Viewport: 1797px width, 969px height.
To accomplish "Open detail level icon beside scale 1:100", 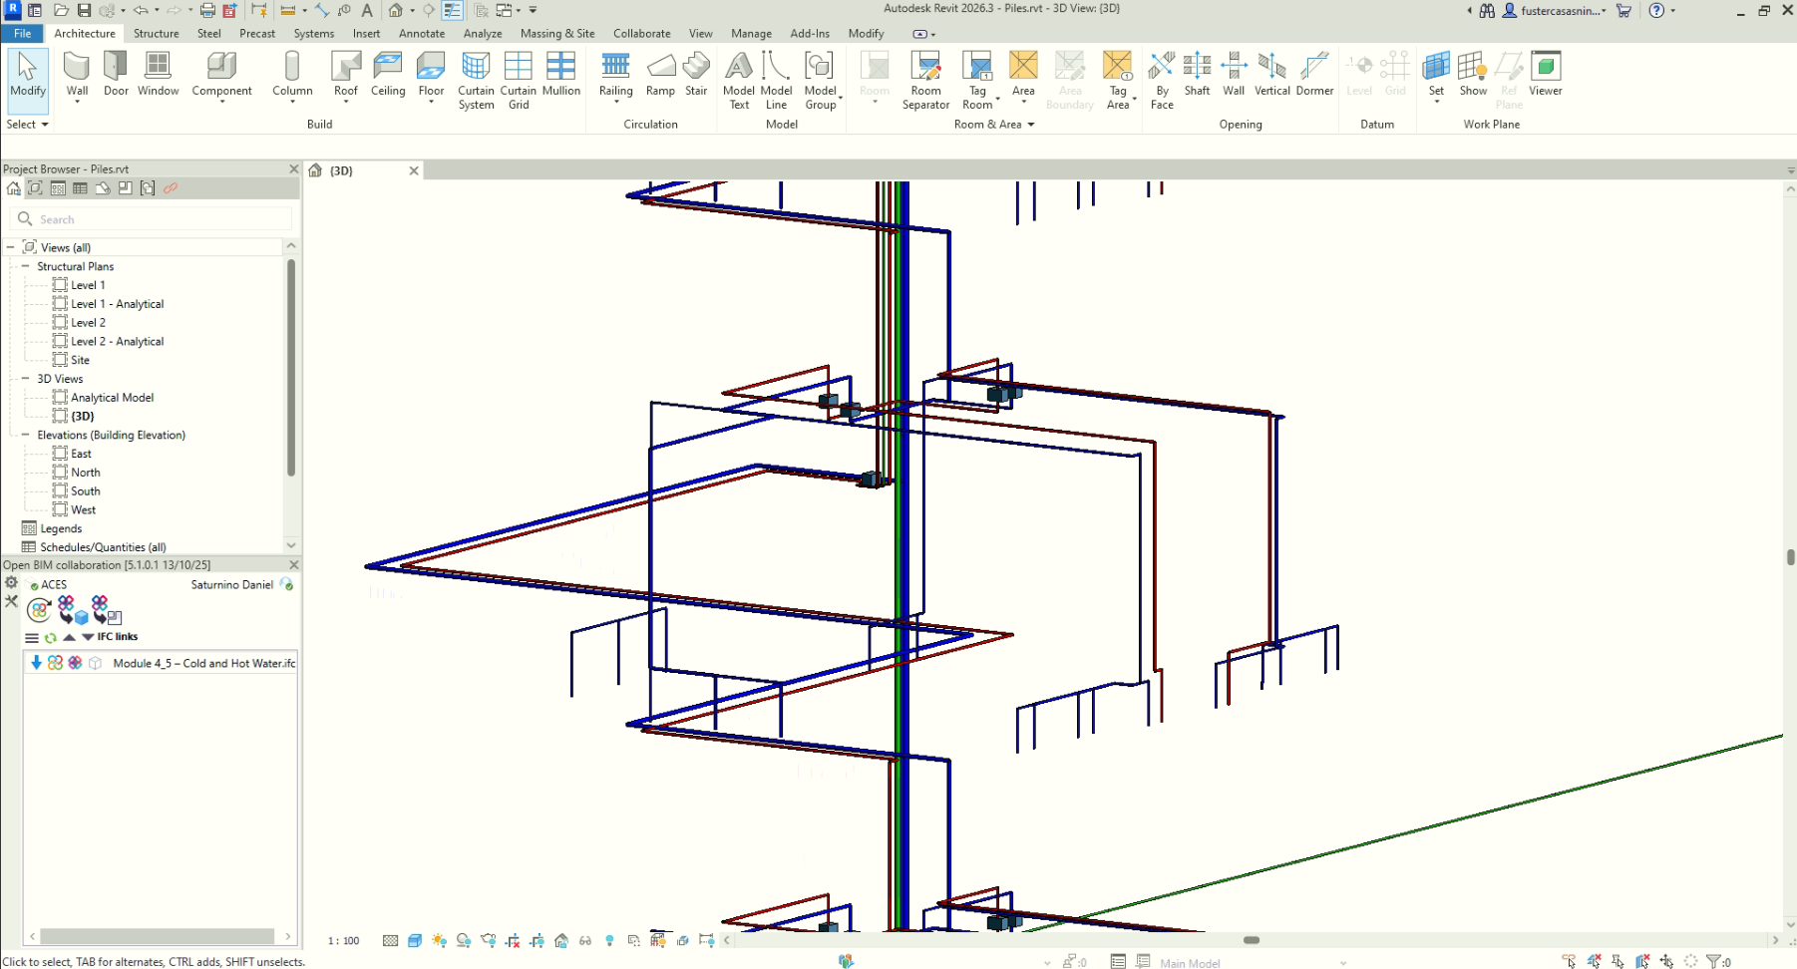I will pos(390,941).
